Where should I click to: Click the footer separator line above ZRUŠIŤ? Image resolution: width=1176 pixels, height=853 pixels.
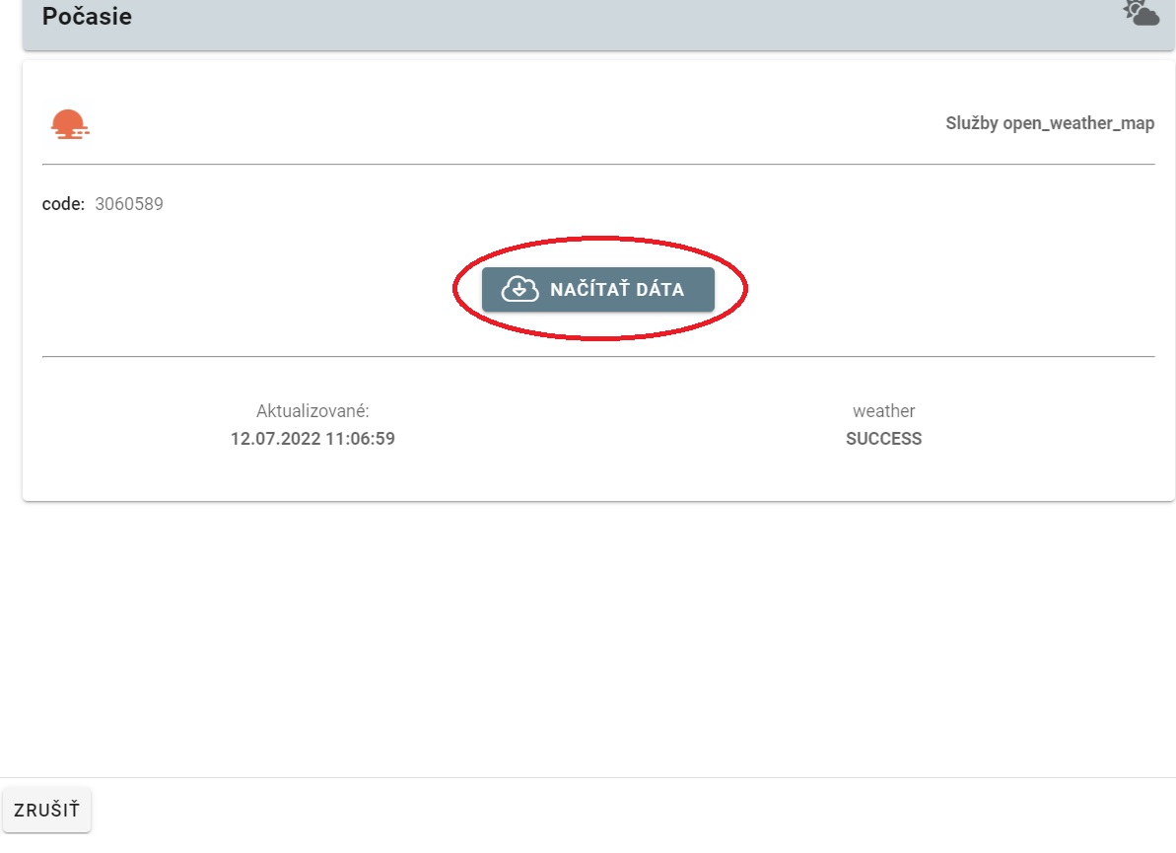pos(591,777)
